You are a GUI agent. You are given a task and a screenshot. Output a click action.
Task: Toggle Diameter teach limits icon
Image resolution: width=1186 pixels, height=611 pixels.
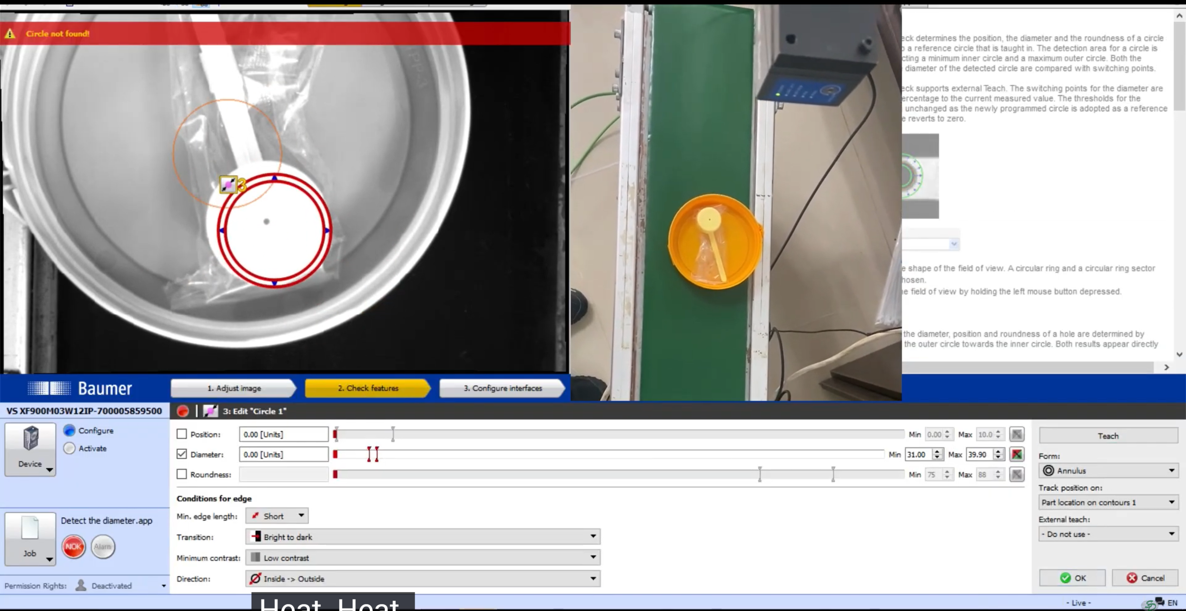point(1016,455)
